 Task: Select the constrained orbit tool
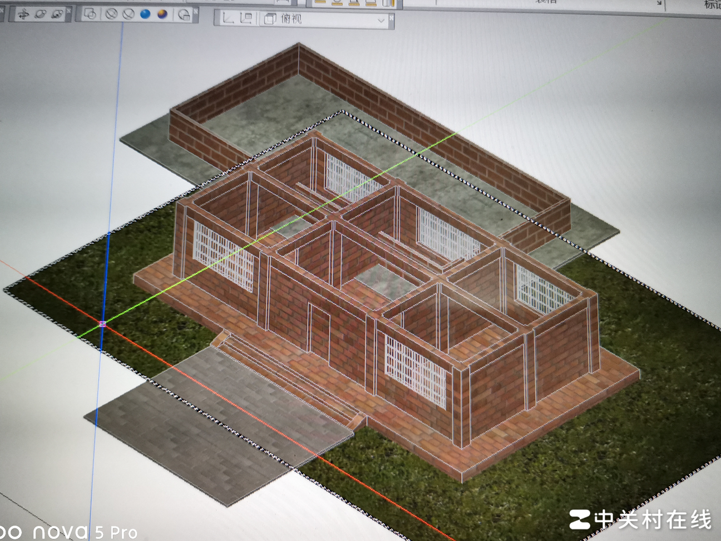23,14
